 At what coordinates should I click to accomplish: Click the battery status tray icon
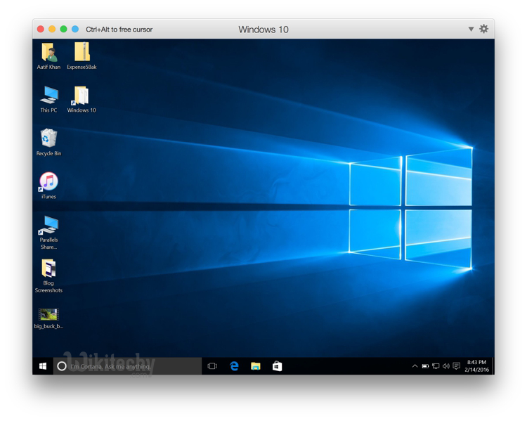425,366
